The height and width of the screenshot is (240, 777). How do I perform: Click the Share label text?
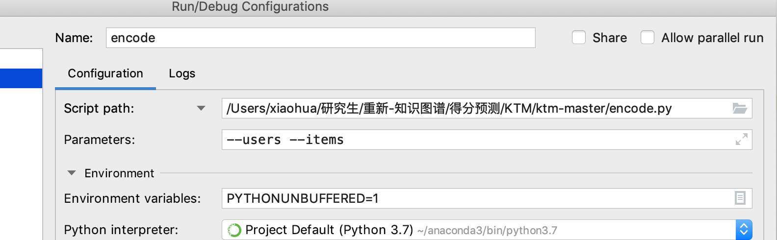(610, 38)
